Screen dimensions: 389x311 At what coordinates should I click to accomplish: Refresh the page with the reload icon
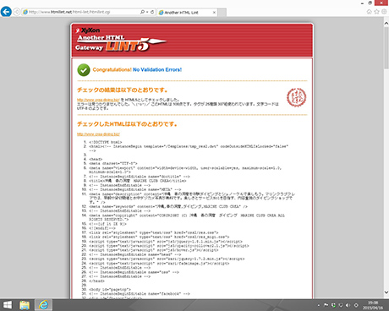(x=152, y=12)
